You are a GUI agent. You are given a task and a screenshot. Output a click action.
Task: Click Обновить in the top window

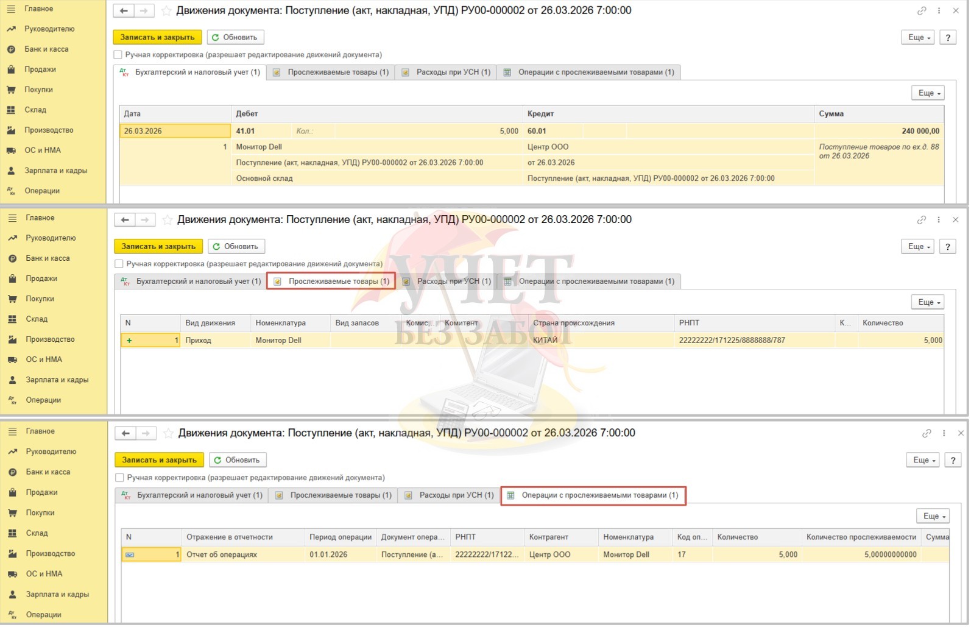235,38
